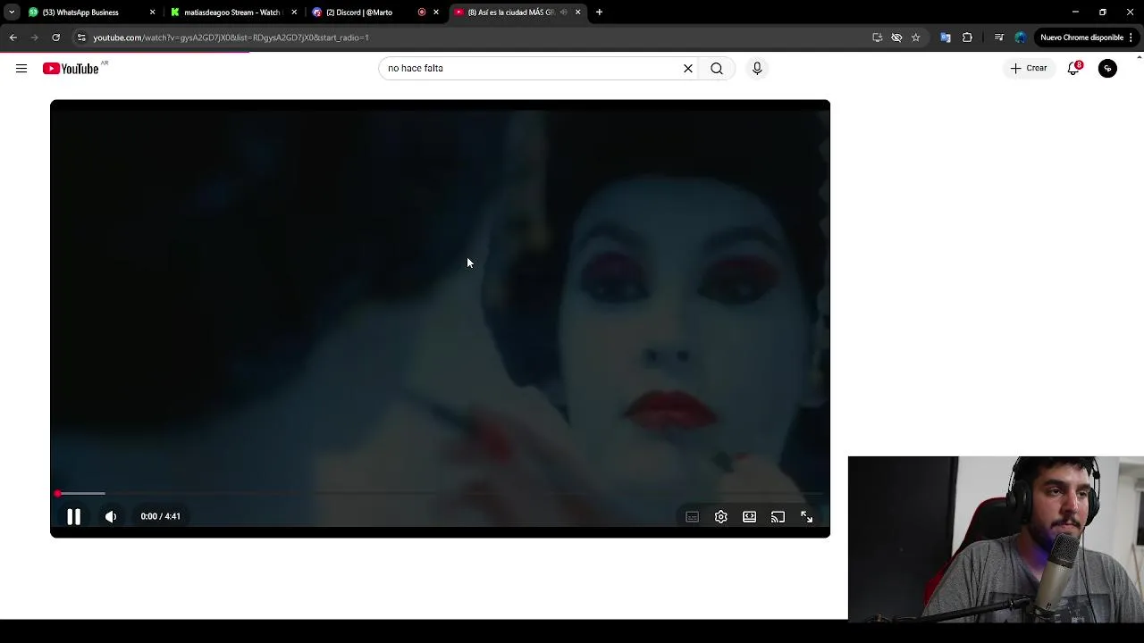Close the matiasdeagoo Stream tab

coord(294,13)
